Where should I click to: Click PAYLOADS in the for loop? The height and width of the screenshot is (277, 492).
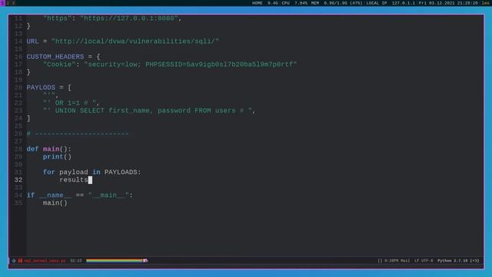tap(121, 172)
